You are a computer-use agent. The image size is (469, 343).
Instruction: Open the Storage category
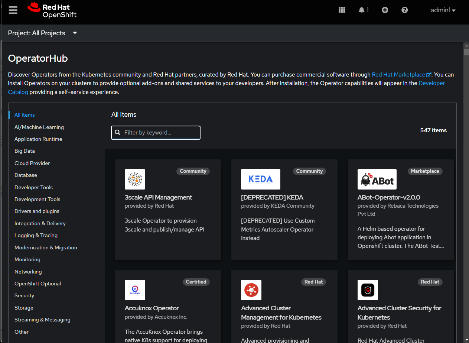(24, 308)
